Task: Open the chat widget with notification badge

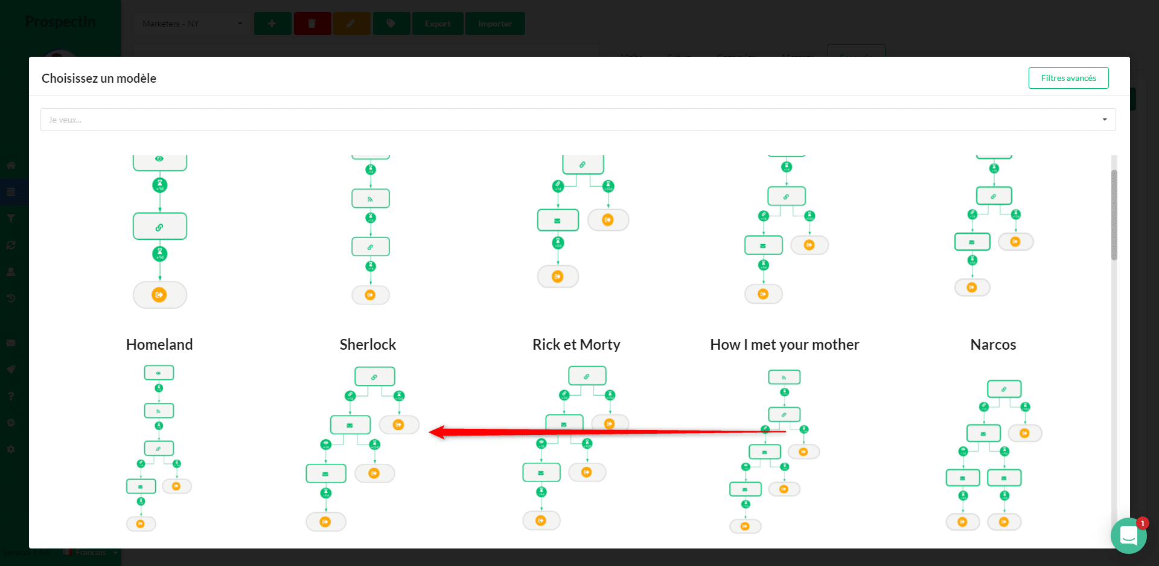Action: coord(1129,535)
